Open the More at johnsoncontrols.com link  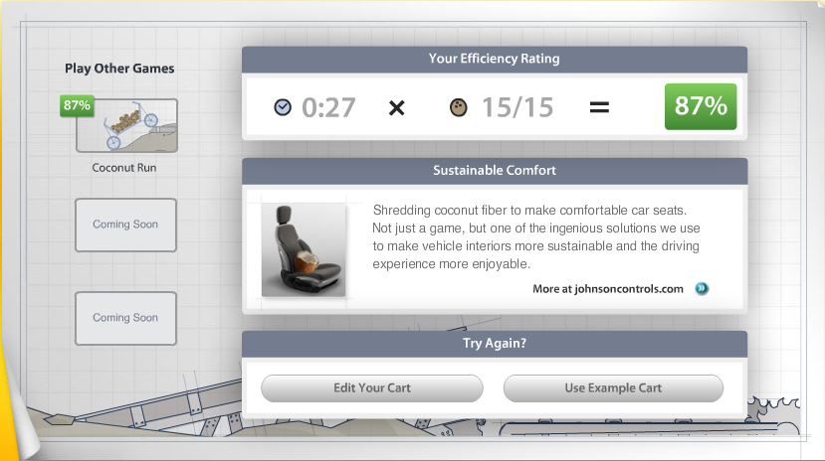click(x=608, y=289)
